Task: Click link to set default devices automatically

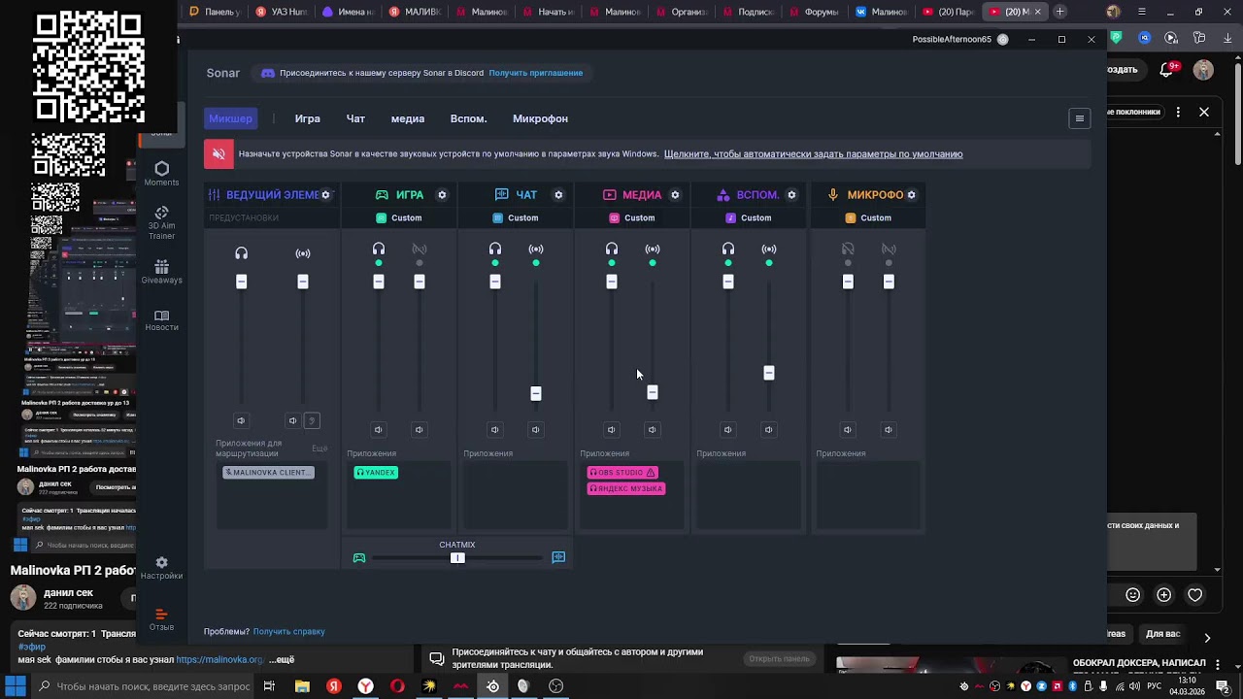Action: pyautogui.click(x=814, y=154)
